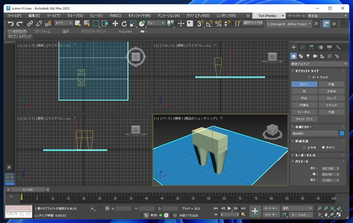Open the Display panel tab icon
353x223 pixels.
click(329, 47)
